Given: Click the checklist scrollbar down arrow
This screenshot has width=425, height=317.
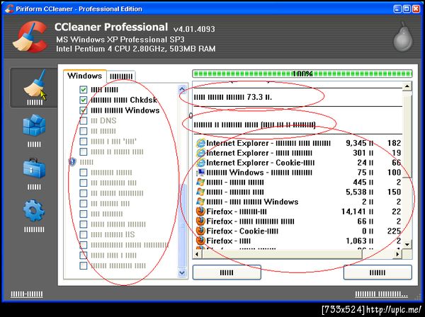Looking at the screenshot, I should [182, 272].
